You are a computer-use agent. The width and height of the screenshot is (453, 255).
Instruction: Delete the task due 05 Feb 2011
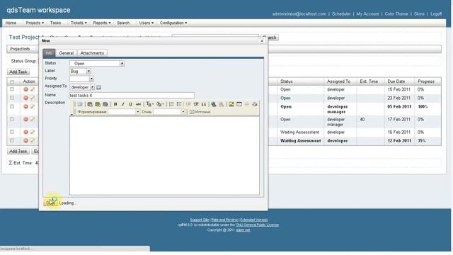pyautogui.click(x=25, y=106)
